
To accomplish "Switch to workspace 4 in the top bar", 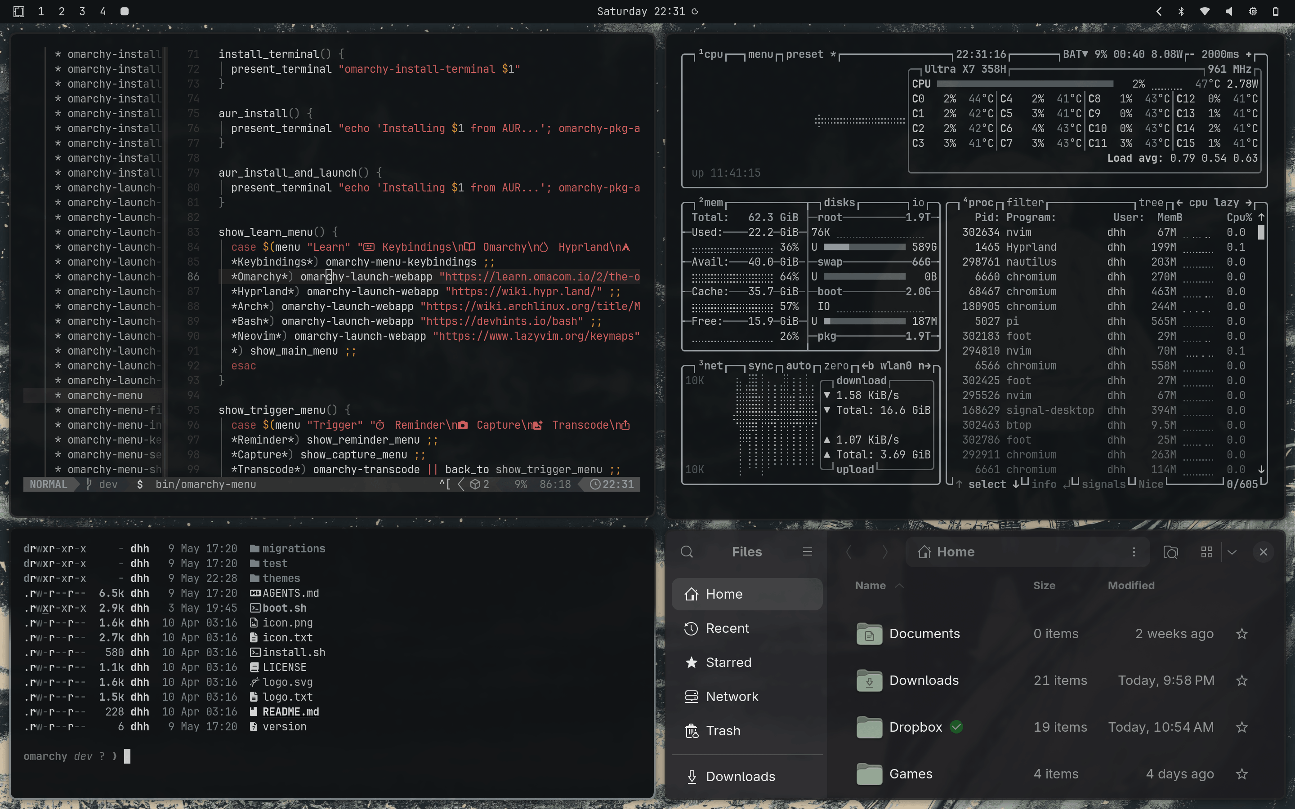I will click(103, 11).
